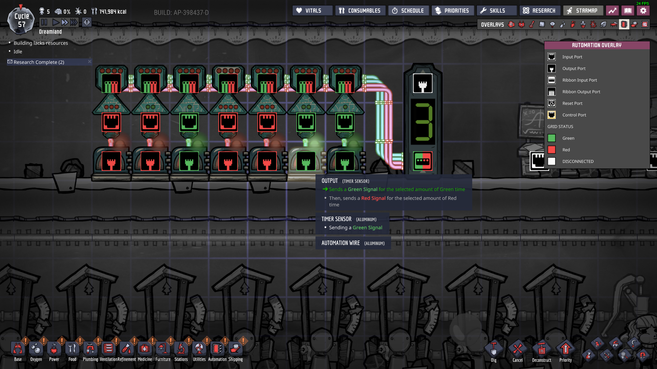Select the selected green timer sensor
657x369 pixels.
(x=306, y=161)
